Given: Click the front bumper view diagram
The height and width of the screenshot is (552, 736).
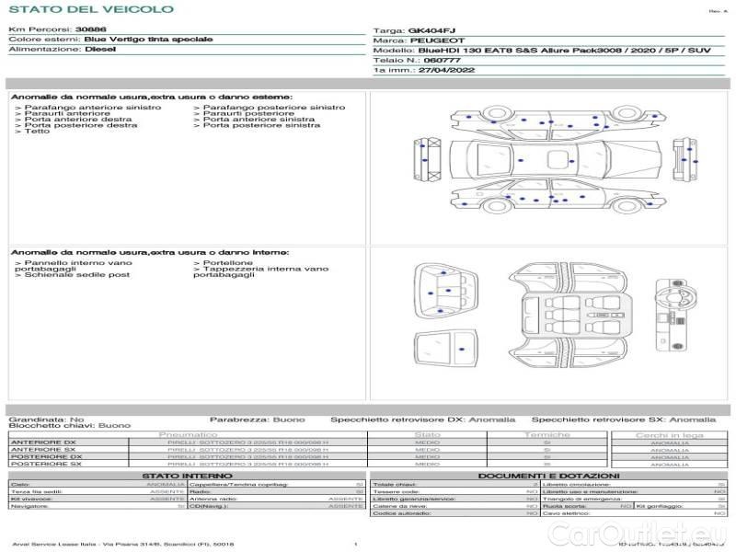Looking at the screenshot, I should click(x=430, y=159).
